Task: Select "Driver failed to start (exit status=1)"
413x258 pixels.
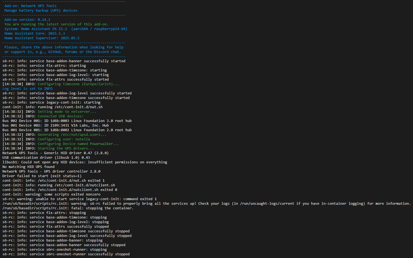Action: tap(42, 176)
